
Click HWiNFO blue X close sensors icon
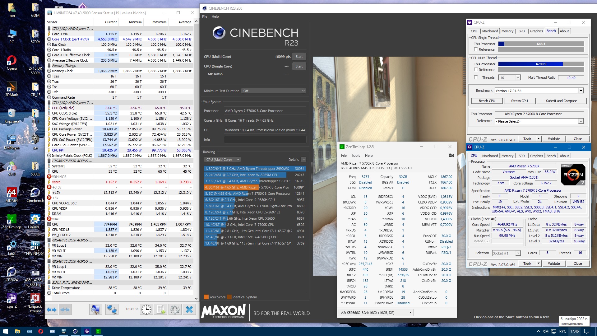189,310
